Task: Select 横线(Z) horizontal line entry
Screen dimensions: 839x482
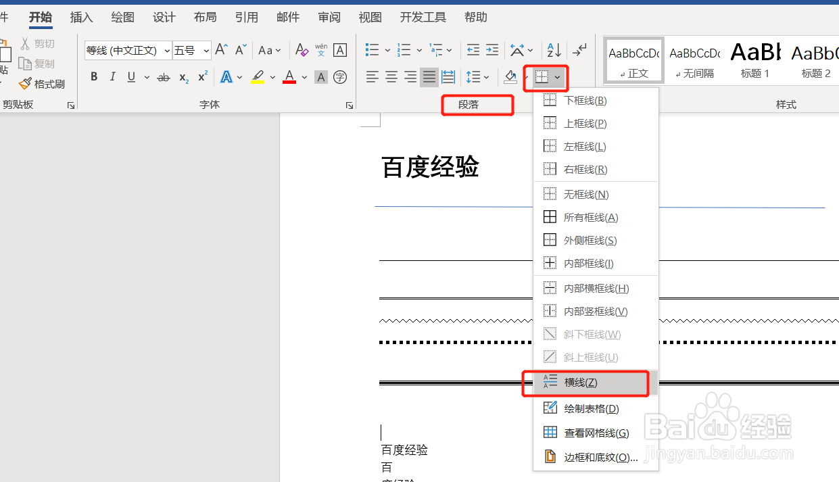Action: point(596,382)
